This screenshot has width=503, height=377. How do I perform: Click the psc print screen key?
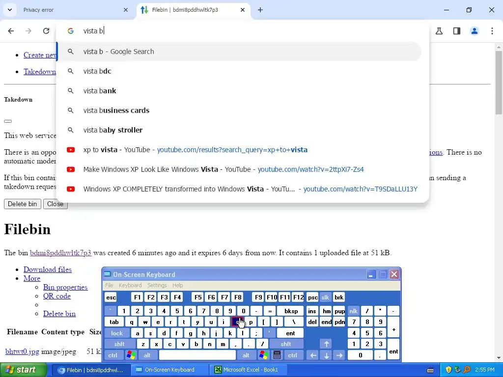click(x=312, y=297)
